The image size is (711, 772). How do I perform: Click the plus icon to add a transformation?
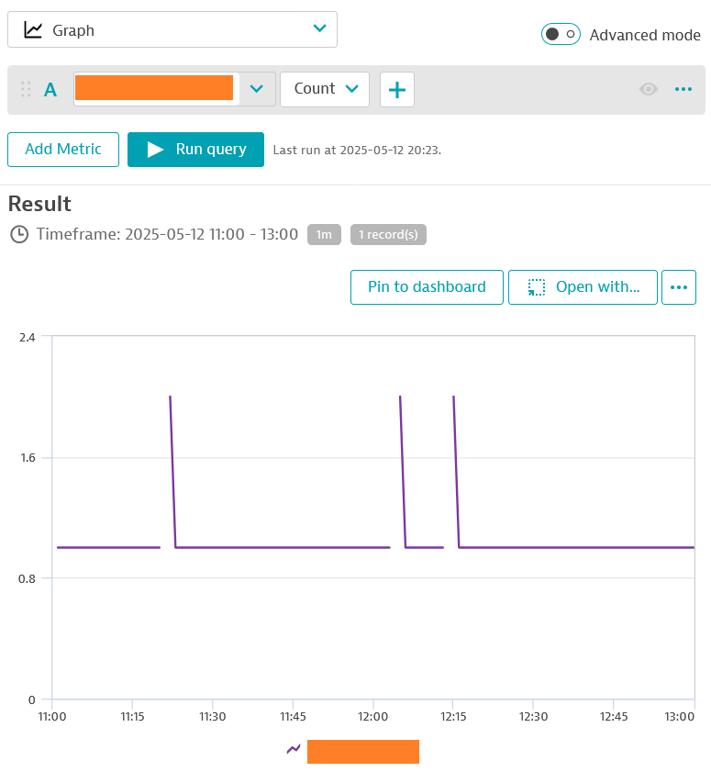coord(397,90)
